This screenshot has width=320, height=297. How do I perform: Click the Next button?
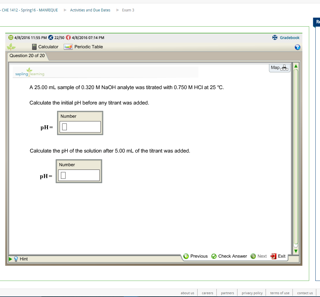pos(258,256)
